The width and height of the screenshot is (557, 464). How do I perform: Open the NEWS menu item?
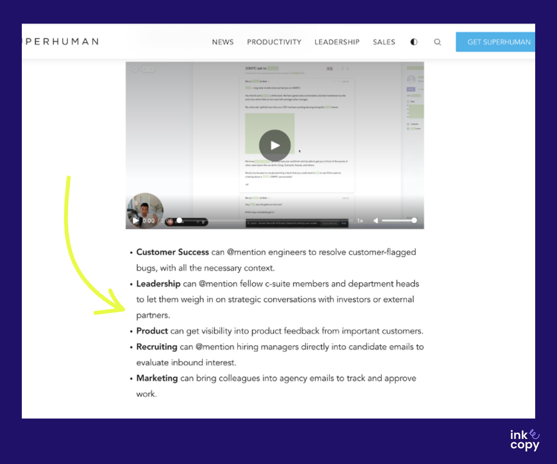point(223,42)
